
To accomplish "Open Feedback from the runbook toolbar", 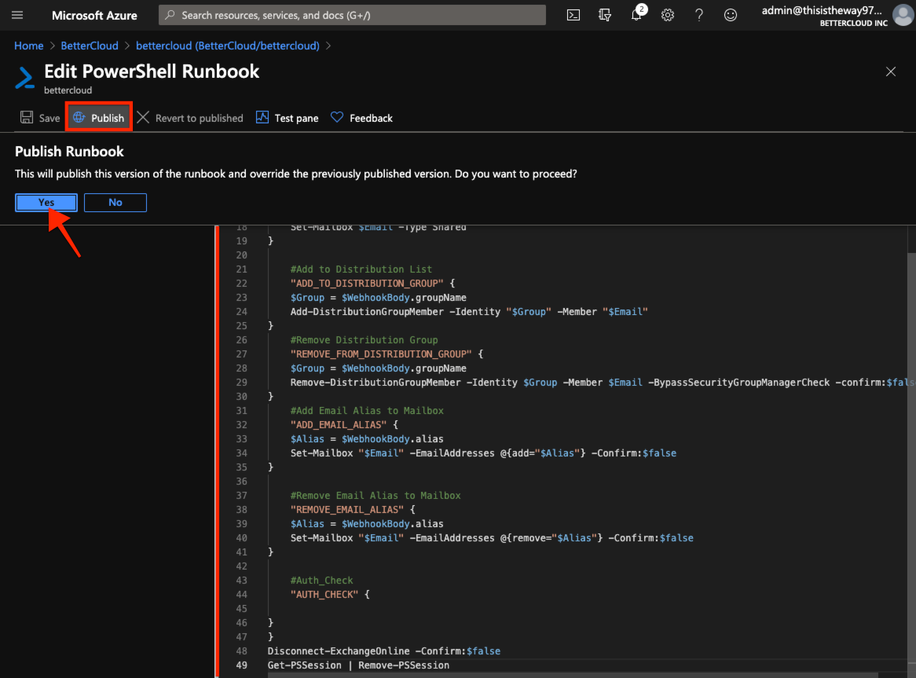I will point(361,118).
